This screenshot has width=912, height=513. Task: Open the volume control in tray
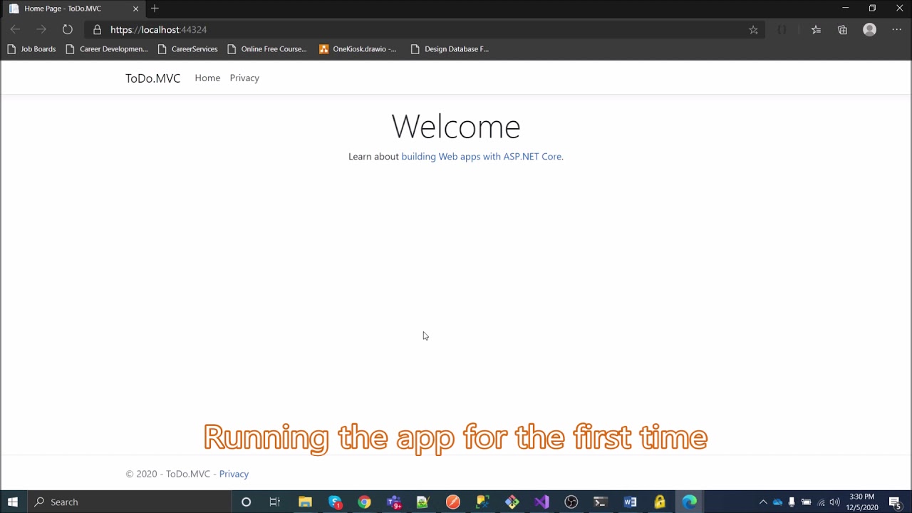(x=834, y=502)
